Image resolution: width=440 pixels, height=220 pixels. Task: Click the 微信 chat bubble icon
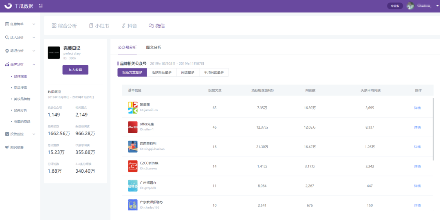pos(151,26)
